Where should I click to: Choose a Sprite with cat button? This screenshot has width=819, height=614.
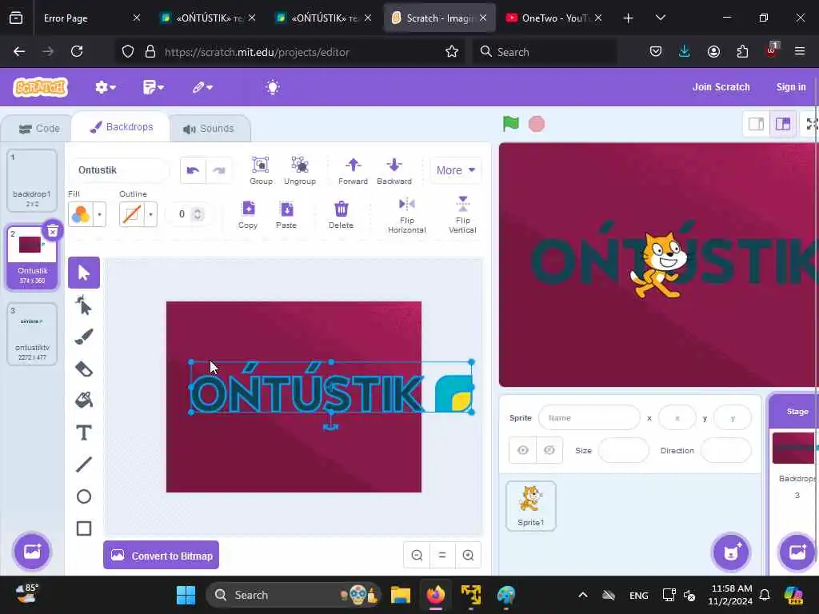point(731,552)
